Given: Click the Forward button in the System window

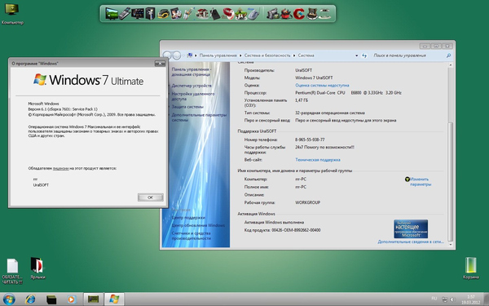Looking at the screenshot, I should tap(177, 55).
